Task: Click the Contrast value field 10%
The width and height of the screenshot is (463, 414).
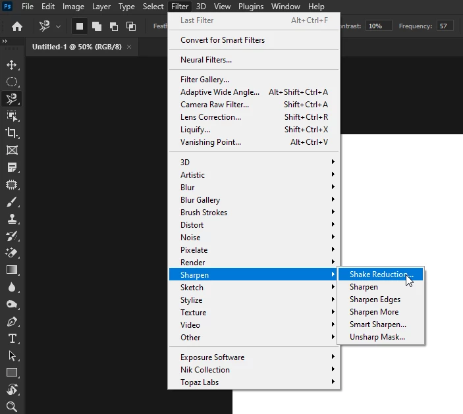Action: (x=379, y=26)
